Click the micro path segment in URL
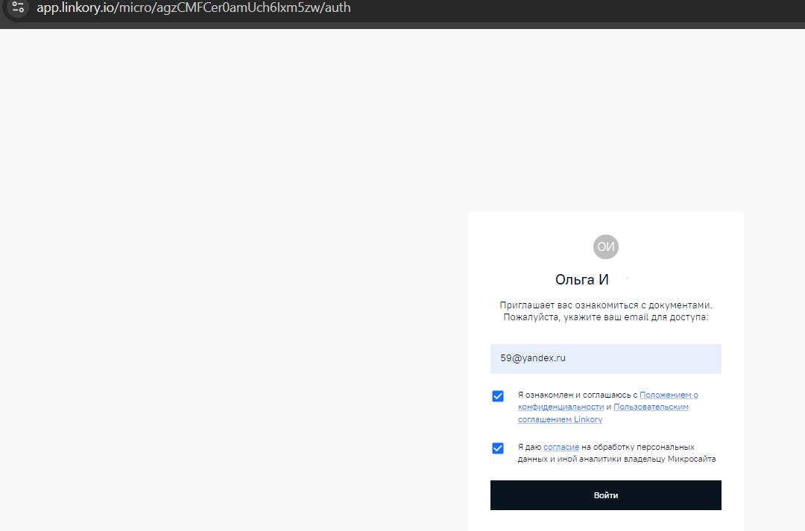Image resolution: width=805 pixels, height=531 pixels. [x=136, y=8]
